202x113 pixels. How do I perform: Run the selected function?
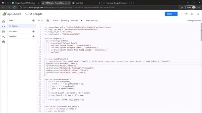coord(56,20)
